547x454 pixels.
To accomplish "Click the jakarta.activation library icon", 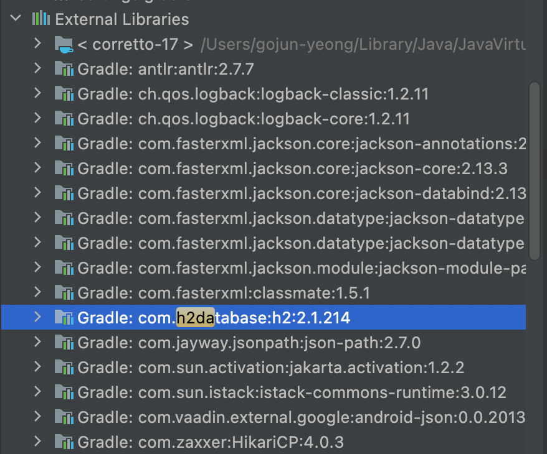I will [x=64, y=368].
